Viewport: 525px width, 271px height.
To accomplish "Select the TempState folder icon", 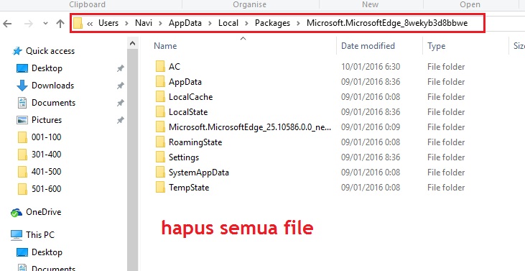I will click(160, 187).
